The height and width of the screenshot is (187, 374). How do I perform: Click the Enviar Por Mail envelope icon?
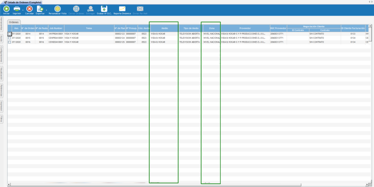click(140, 9)
